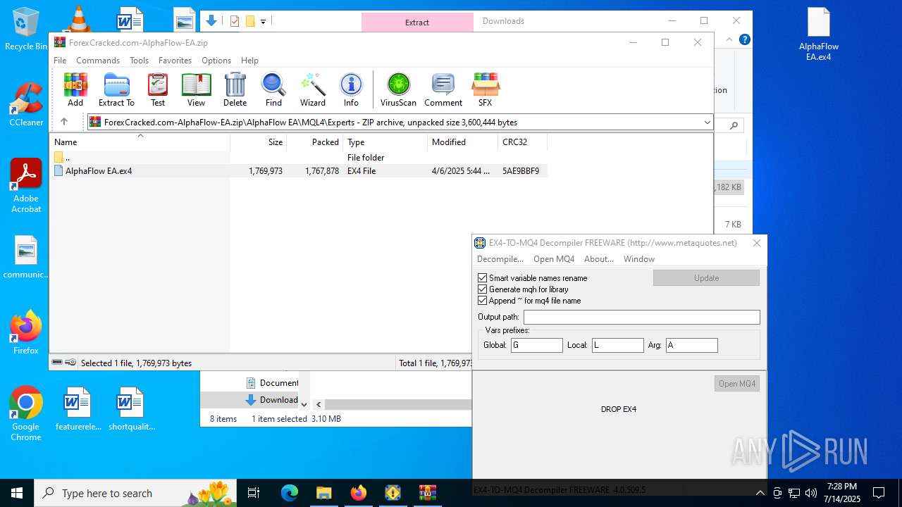Sort by the Size column header

[259, 142]
